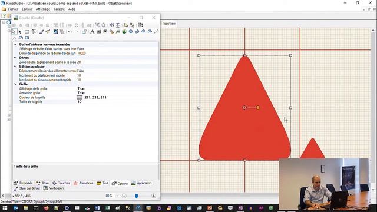The image size is (377, 212).
Task: Open the Aide menu
Action: pos(72,9)
